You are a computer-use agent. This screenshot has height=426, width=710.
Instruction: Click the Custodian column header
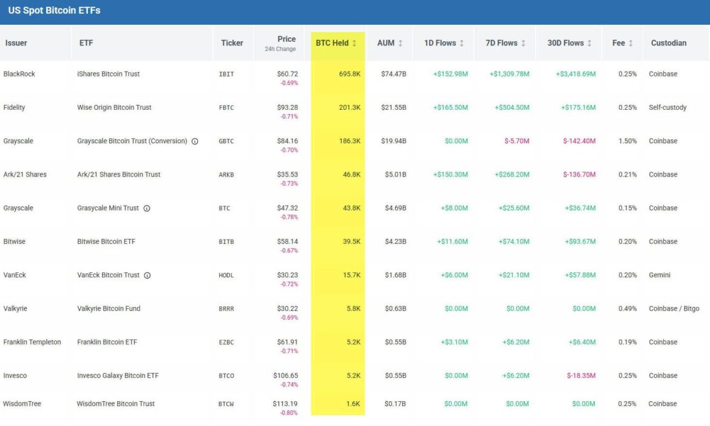coord(668,43)
